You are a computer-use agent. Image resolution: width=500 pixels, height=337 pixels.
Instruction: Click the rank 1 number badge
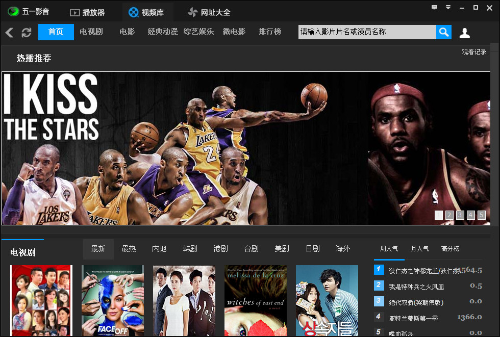pos(379,270)
